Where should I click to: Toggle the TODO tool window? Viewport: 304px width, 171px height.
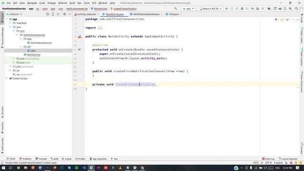click(10, 159)
